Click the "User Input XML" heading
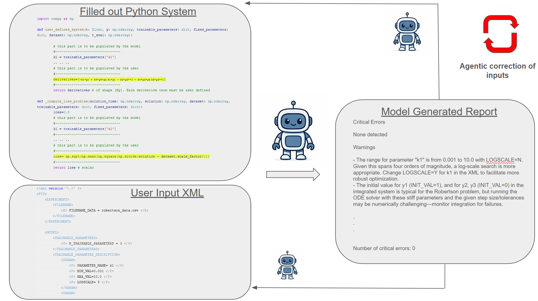Image resolution: width=538 pixels, height=301 pixels. pos(167,193)
